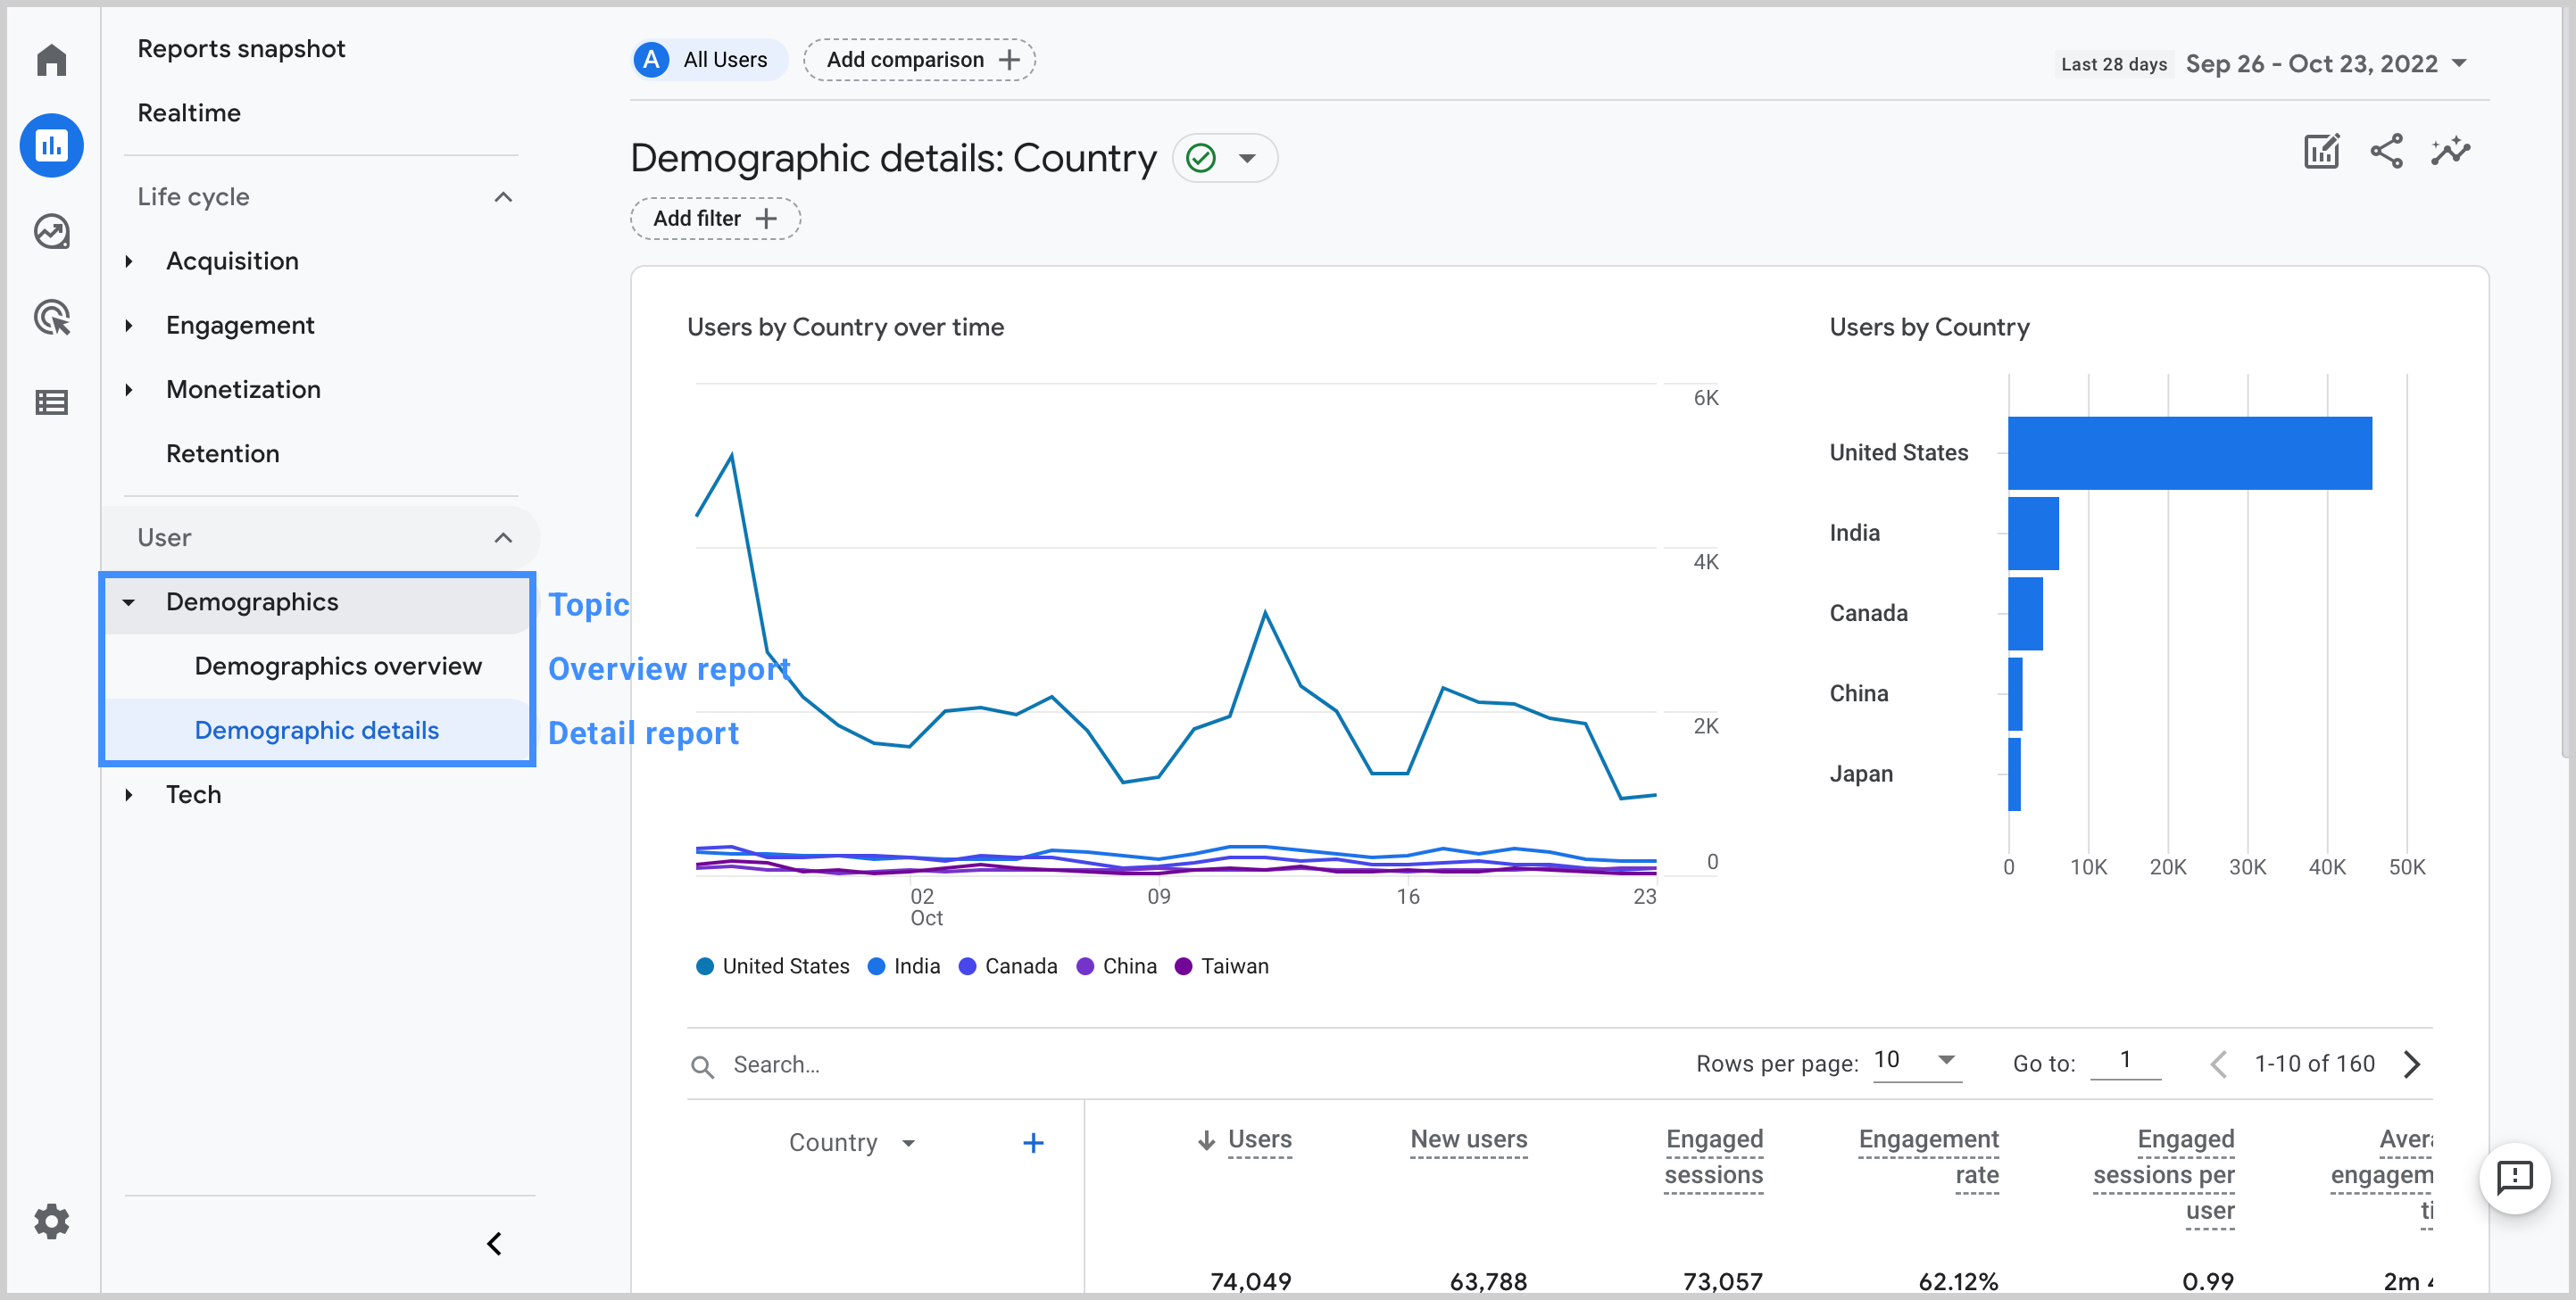Screen dimensions: 2576x1300
Task: Open the Home icon in left rail
Action: point(51,60)
